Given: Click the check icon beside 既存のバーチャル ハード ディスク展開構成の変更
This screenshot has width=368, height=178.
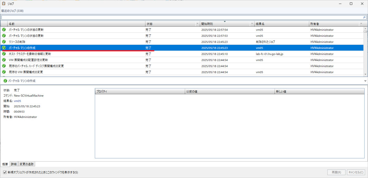Looking at the screenshot, I should click(x=4, y=66).
